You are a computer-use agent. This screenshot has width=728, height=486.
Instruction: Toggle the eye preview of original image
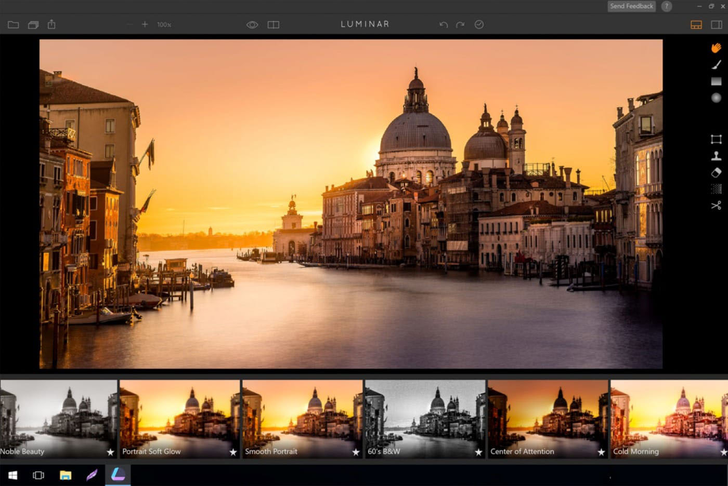point(252,24)
